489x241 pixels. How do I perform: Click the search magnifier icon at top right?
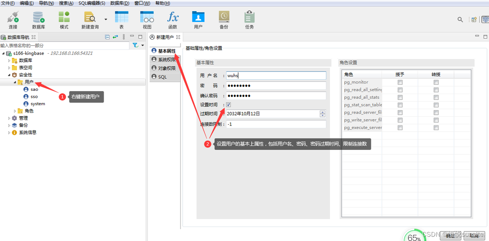pos(460,20)
